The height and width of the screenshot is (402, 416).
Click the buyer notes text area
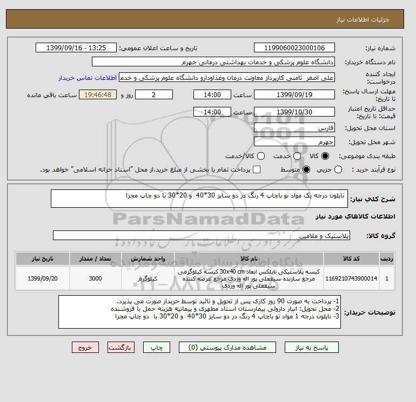point(199,312)
